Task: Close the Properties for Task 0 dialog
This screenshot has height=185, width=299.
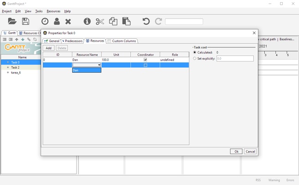Action: click(x=254, y=33)
